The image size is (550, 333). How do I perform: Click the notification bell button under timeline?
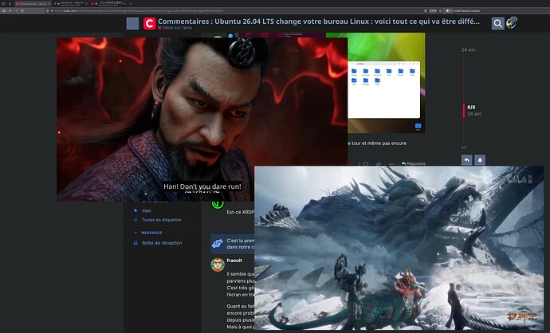480,160
